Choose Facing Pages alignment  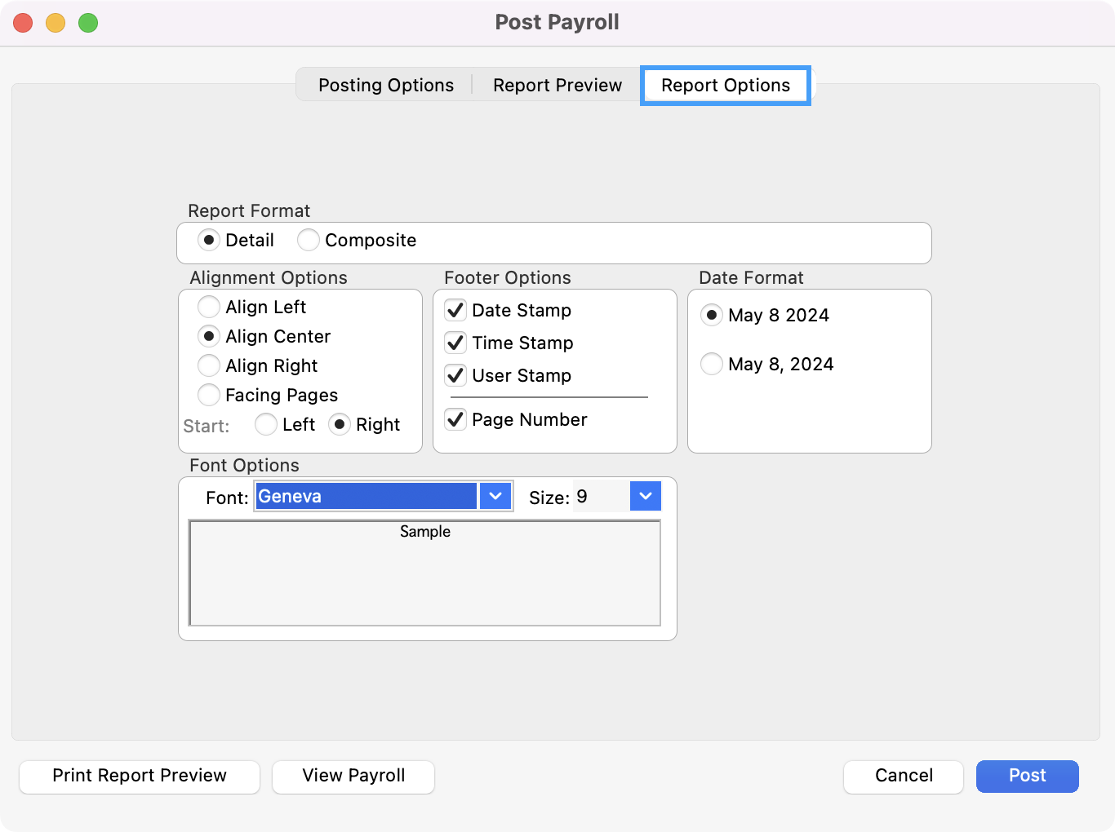tap(209, 395)
